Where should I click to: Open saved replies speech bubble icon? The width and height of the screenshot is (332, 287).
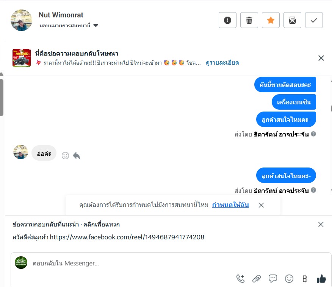click(x=272, y=279)
